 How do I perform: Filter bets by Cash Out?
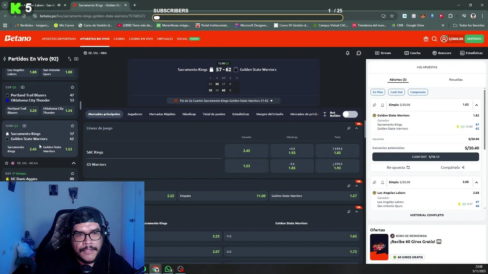coord(396,92)
